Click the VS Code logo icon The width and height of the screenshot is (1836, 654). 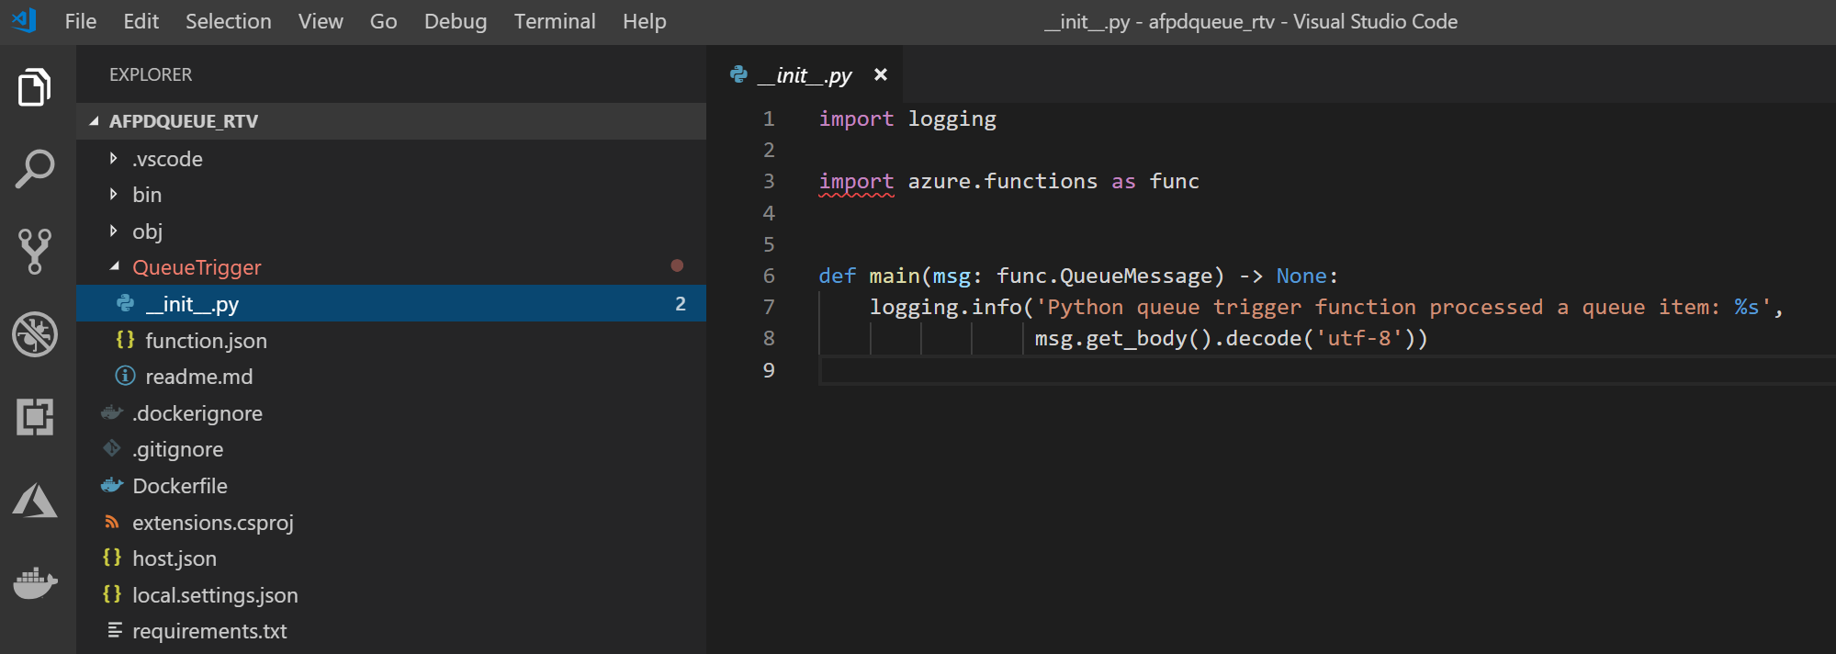tap(25, 20)
